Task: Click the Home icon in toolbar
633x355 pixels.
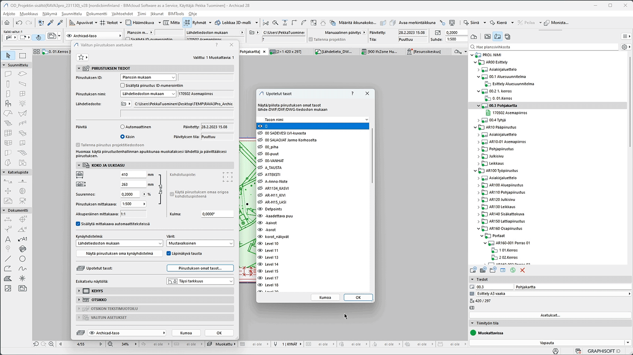Action: [7, 23]
